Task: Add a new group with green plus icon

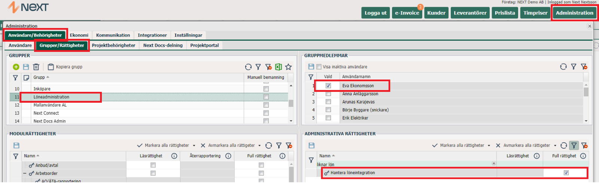Action: pos(16,67)
